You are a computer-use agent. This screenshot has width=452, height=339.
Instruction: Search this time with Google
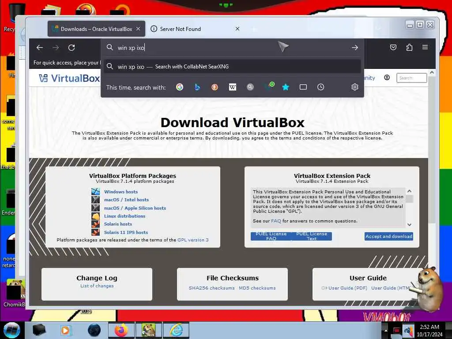pos(180,87)
